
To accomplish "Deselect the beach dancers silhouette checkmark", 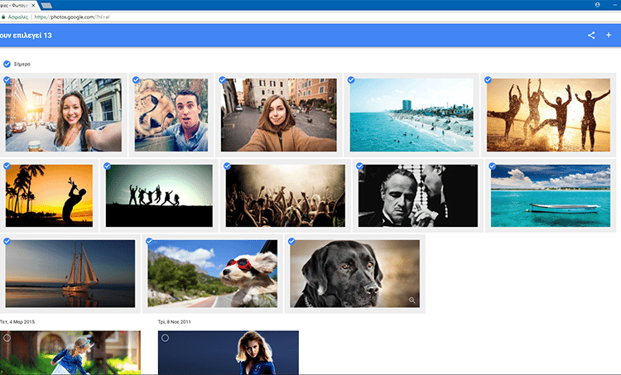I will [x=488, y=80].
